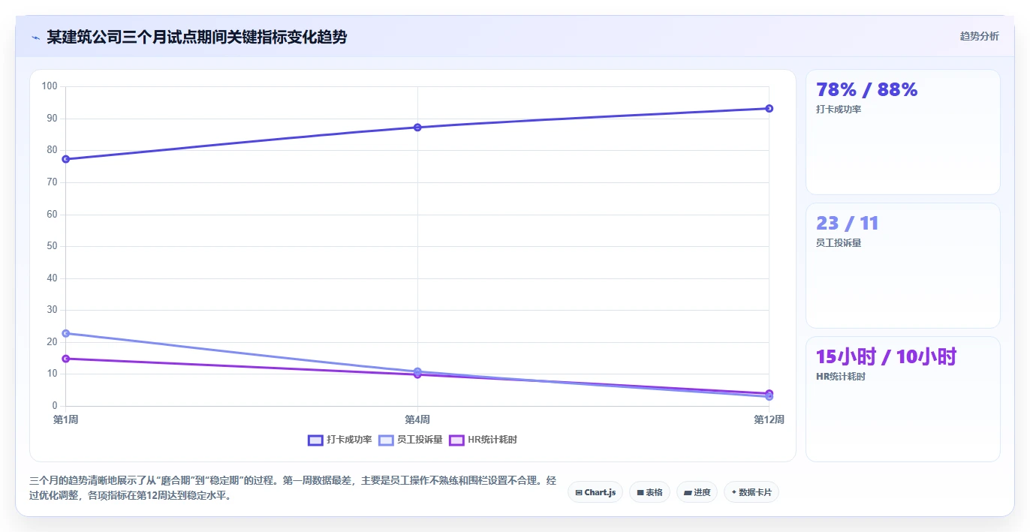Click the Chart.js tag
Viewport: 1030px width, 532px height.
(595, 492)
